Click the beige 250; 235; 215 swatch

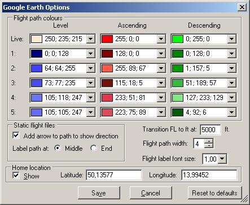point(37,39)
